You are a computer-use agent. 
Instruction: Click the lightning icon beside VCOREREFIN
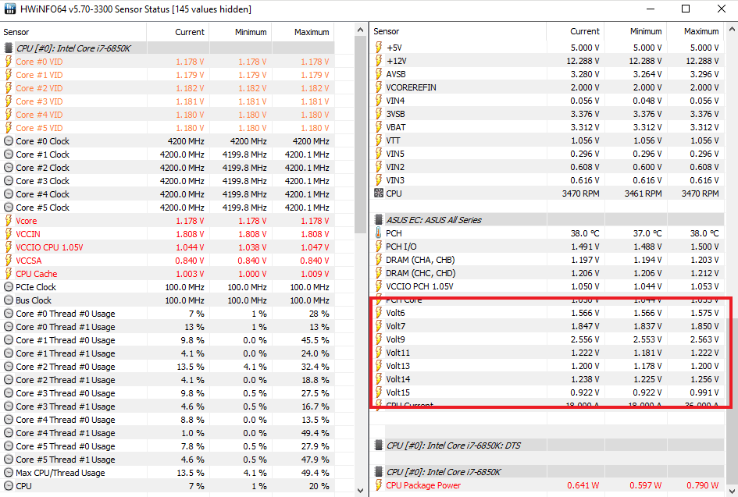(x=379, y=87)
